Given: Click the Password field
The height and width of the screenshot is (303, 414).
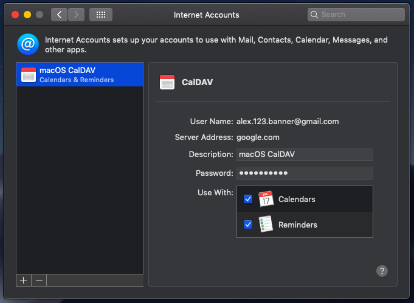Looking at the screenshot, I should 305,173.
